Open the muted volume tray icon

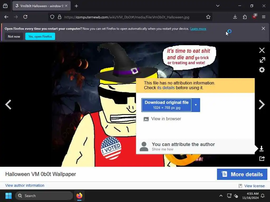(236, 196)
